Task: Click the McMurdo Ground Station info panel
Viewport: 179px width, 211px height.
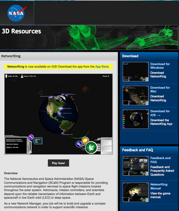Action: [16, 145]
